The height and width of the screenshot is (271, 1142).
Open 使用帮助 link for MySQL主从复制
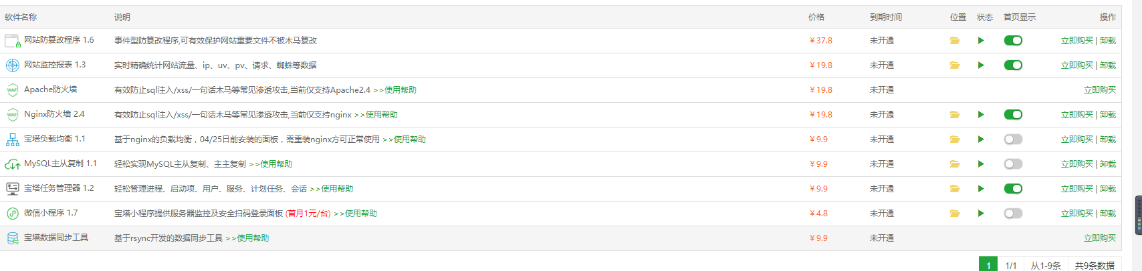point(275,164)
